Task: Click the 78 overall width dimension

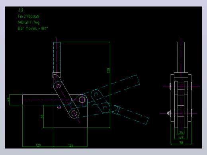Action: (x=181, y=143)
